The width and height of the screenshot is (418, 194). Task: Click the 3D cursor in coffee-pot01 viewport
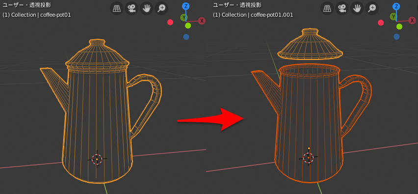pos(97,159)
